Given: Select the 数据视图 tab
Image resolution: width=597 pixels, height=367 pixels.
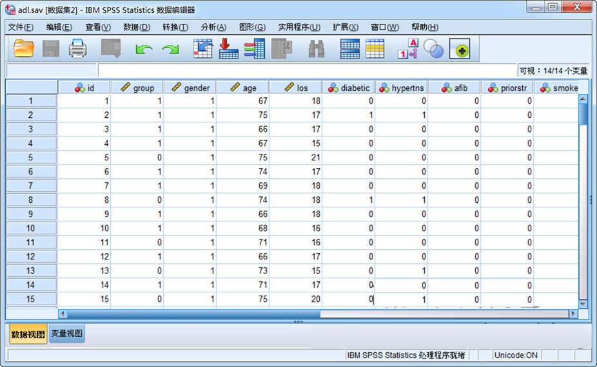Looking at the screenshot, I should click(28, 334).
